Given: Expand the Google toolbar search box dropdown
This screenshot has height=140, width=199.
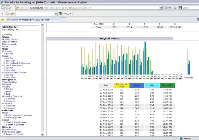Looking at the screenshot, I should [x=56, y=14].
